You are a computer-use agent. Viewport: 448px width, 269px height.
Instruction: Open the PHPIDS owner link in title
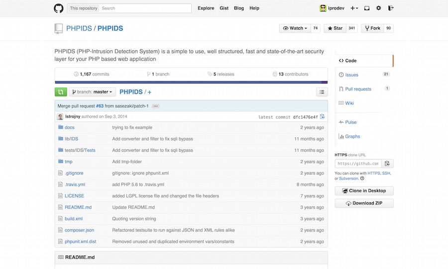click(x=79, y=28)
